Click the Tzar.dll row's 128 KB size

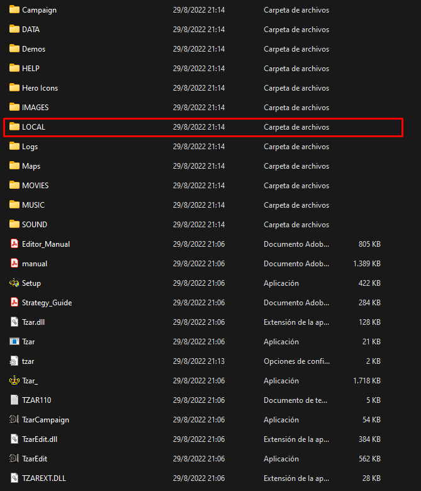click(x=369, y=322)
